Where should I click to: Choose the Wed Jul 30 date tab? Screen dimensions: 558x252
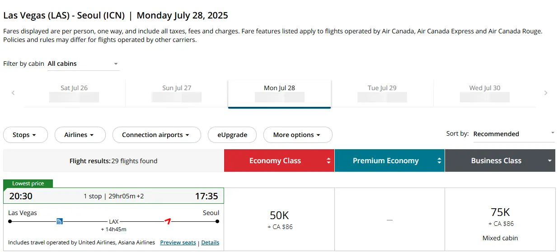(485, 93)
